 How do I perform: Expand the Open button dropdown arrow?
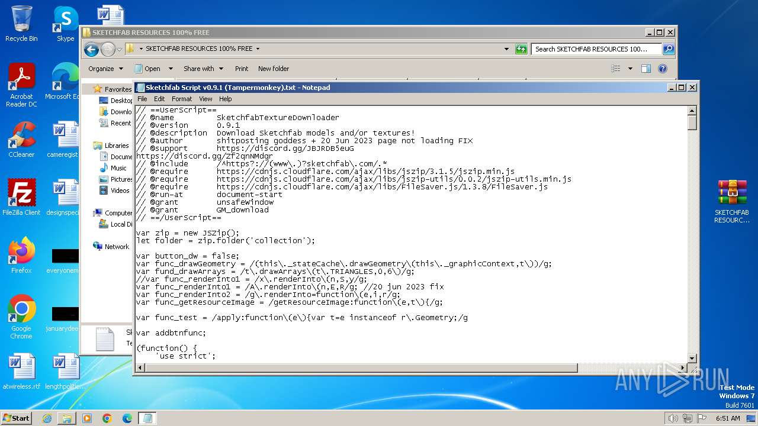point(171,69)
